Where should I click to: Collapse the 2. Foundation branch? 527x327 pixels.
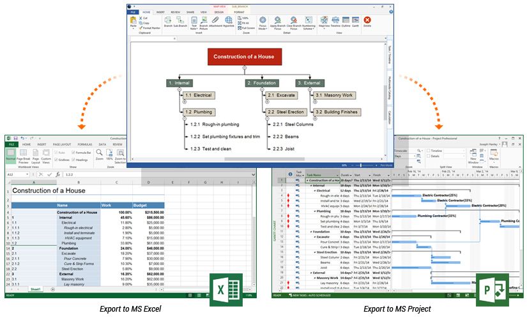click(262, 89)
